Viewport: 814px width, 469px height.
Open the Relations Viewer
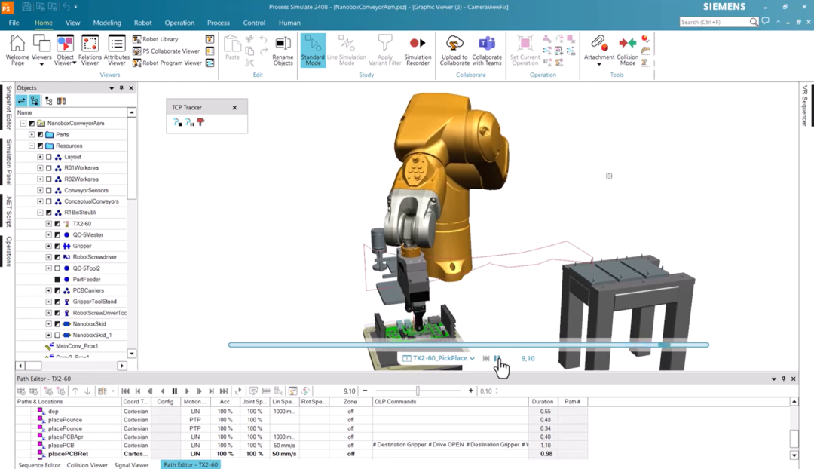(x=90, y=50)
